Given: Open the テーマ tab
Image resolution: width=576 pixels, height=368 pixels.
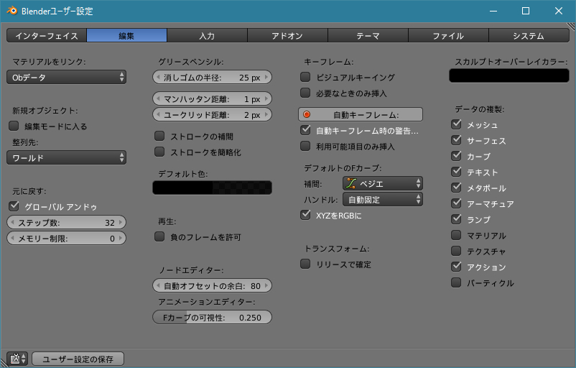Looking at the screenshot, I should click(x=368, y=35).
